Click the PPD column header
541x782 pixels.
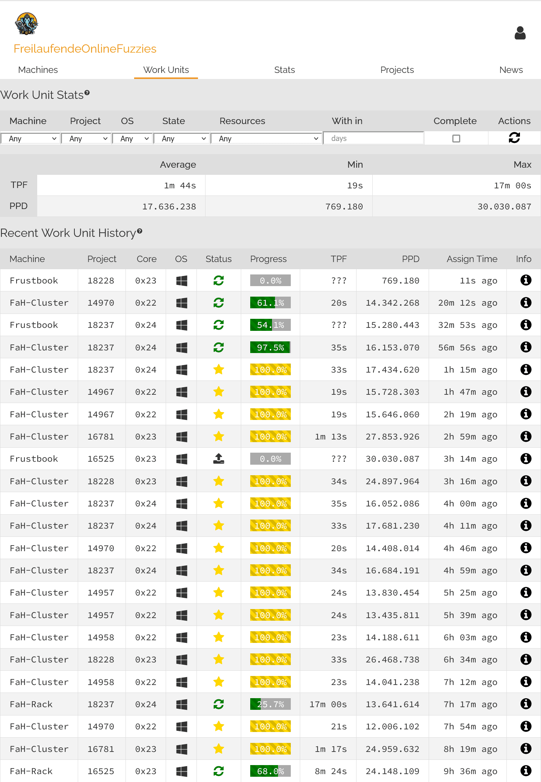pyautogui.click(x=411, y=259)
